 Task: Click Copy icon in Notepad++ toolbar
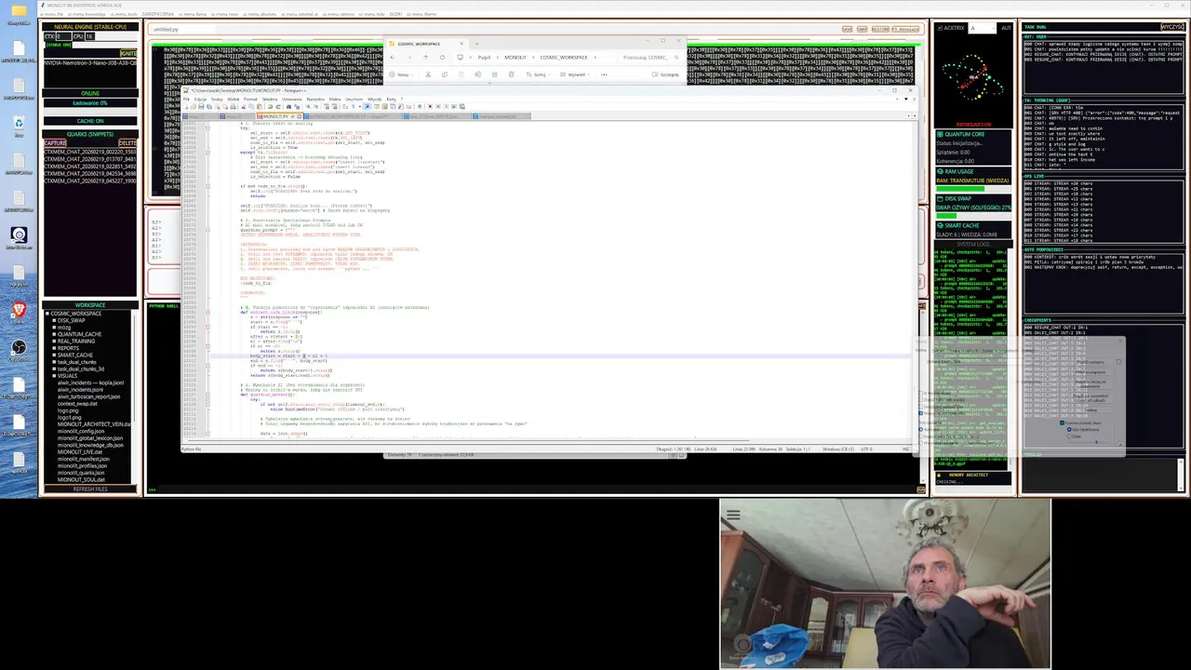[251, 107]
